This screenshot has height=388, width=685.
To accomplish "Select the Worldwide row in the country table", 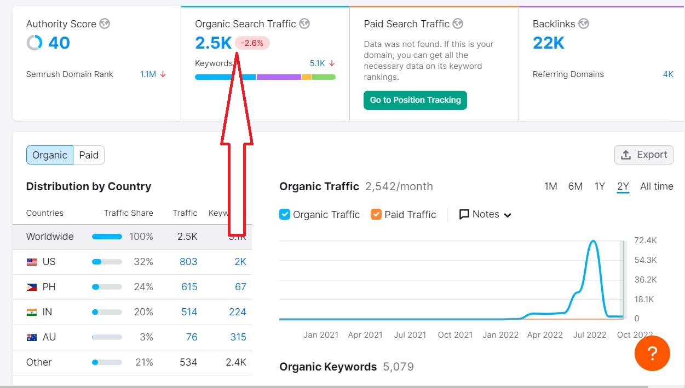I will (x=49, y=237).
